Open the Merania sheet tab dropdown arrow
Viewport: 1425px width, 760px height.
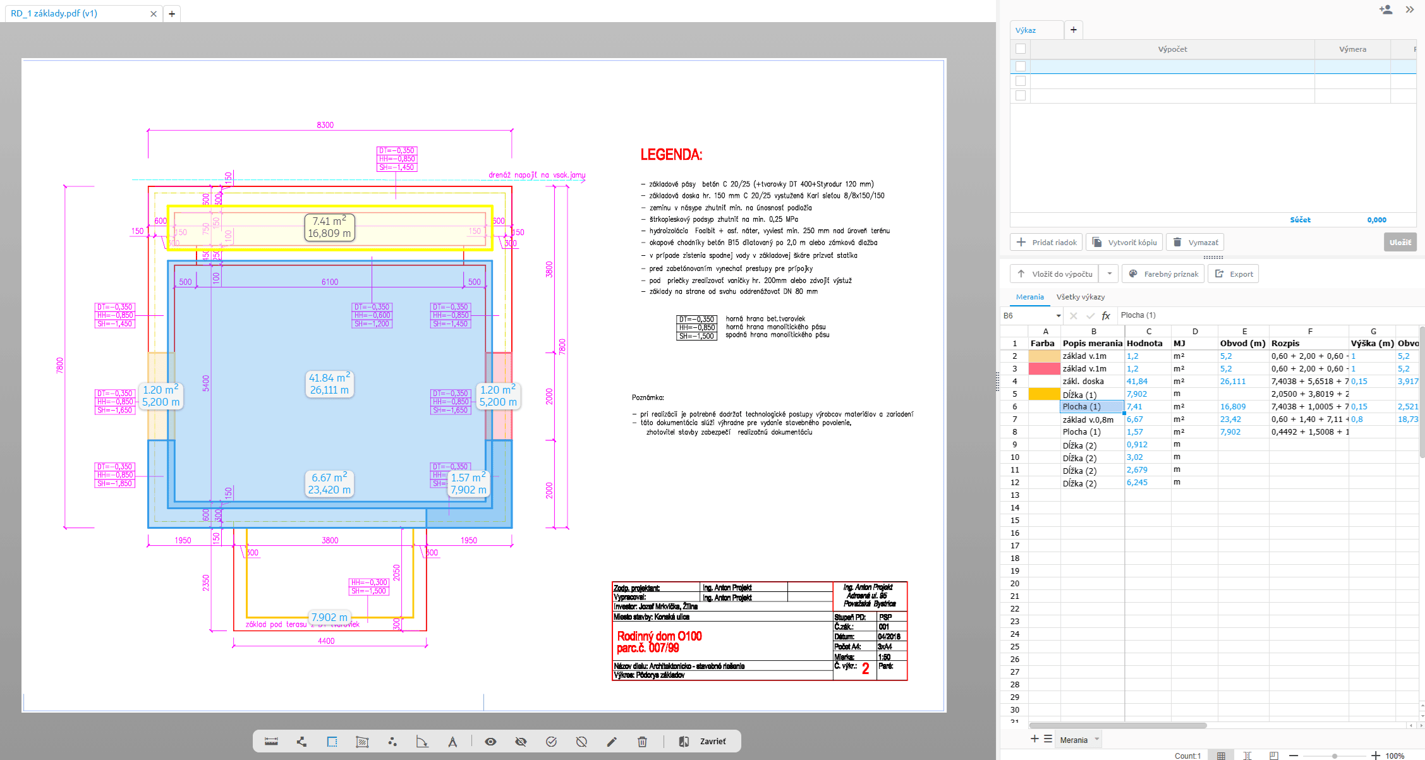1097,739
